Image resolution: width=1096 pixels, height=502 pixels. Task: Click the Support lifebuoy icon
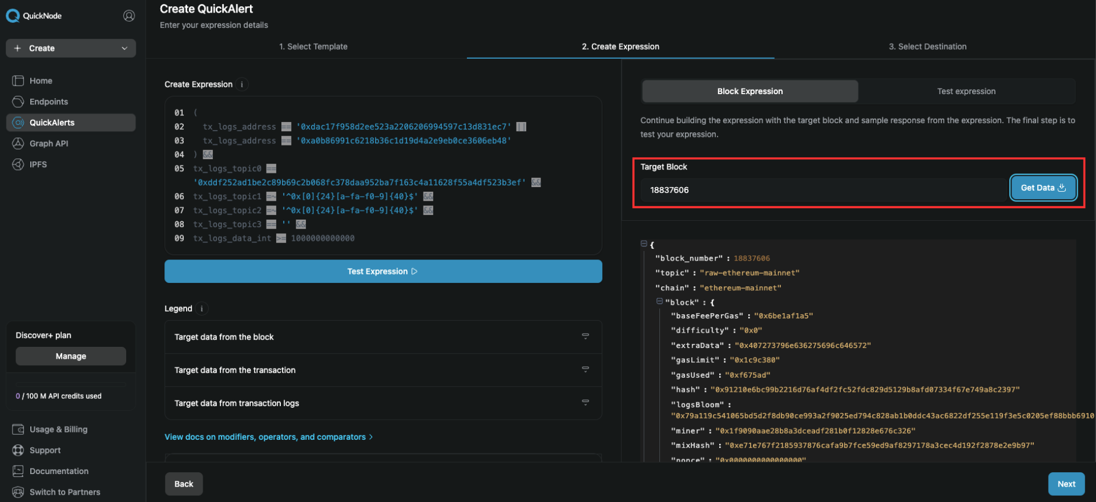(18, 450)
